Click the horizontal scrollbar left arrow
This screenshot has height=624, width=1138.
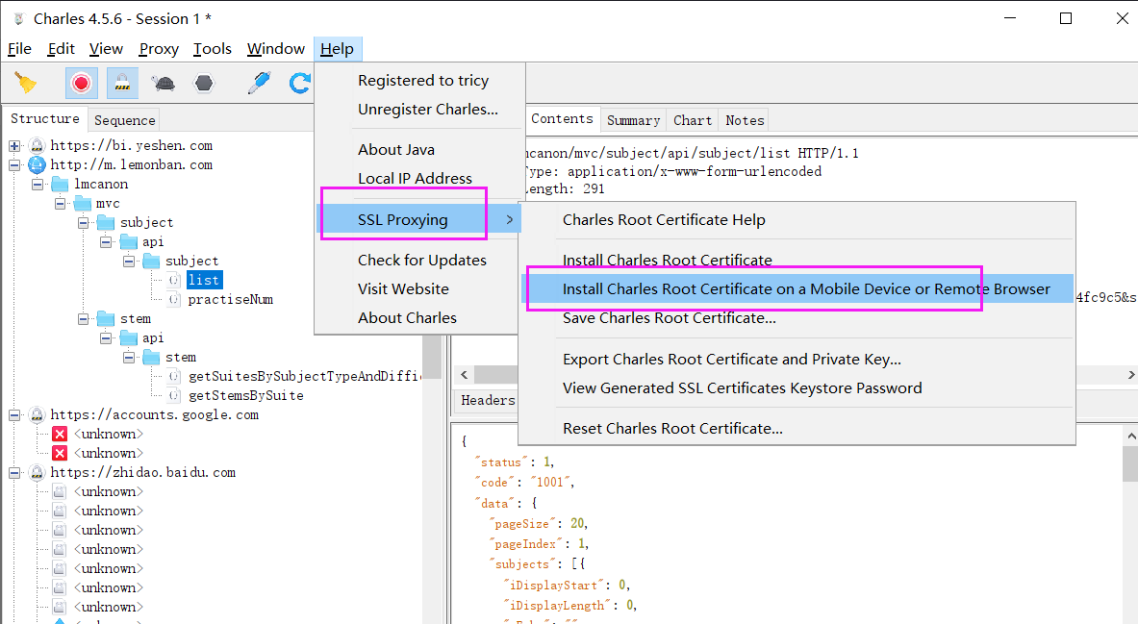coord(462,374)
